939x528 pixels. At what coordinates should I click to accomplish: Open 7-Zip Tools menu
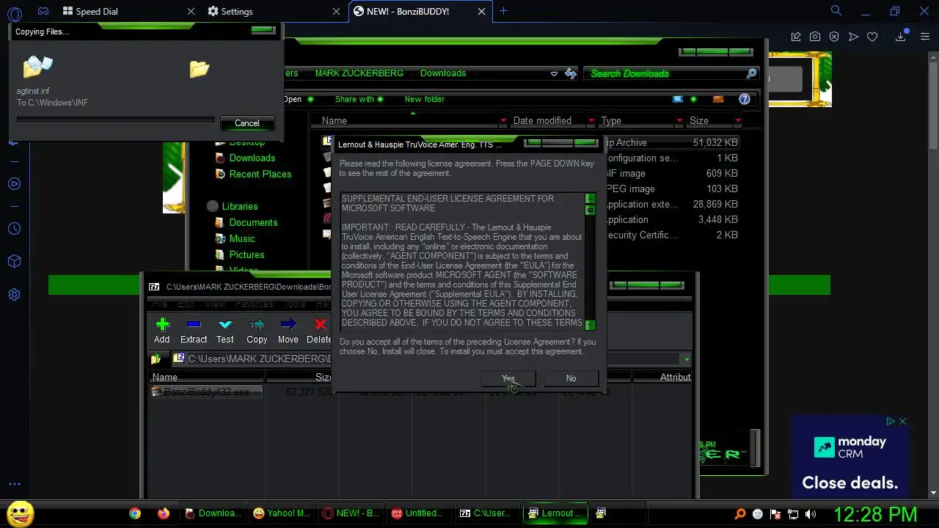coord(294,304)
